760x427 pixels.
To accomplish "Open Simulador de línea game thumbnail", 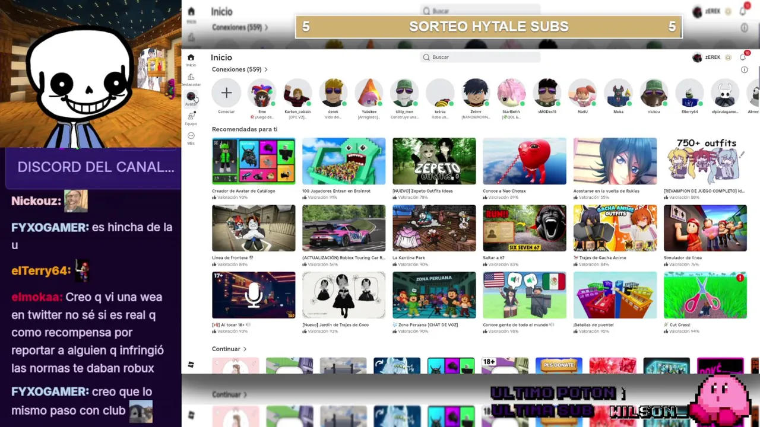I will tap(705, 228).
